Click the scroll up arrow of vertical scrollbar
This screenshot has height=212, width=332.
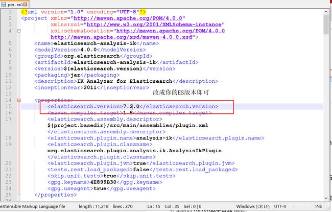click(326, 12)
